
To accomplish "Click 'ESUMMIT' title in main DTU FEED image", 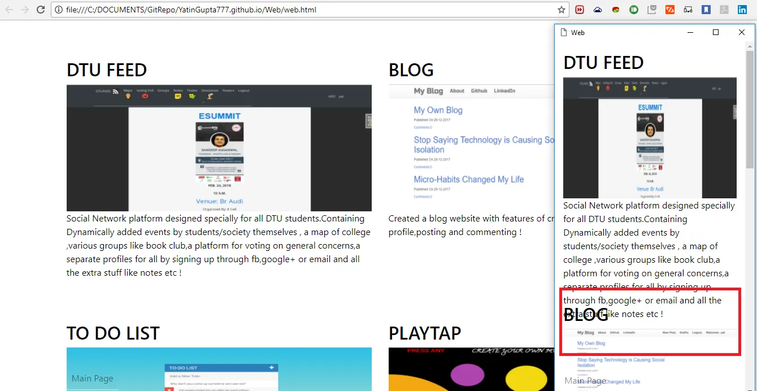I will pyautogui.click(x=219, y=116).
